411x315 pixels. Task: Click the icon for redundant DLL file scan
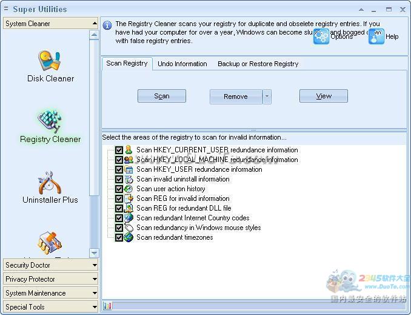coord(129,208)
